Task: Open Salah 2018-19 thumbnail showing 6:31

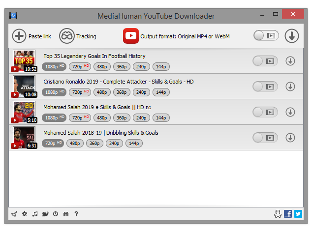Action: 24,138
